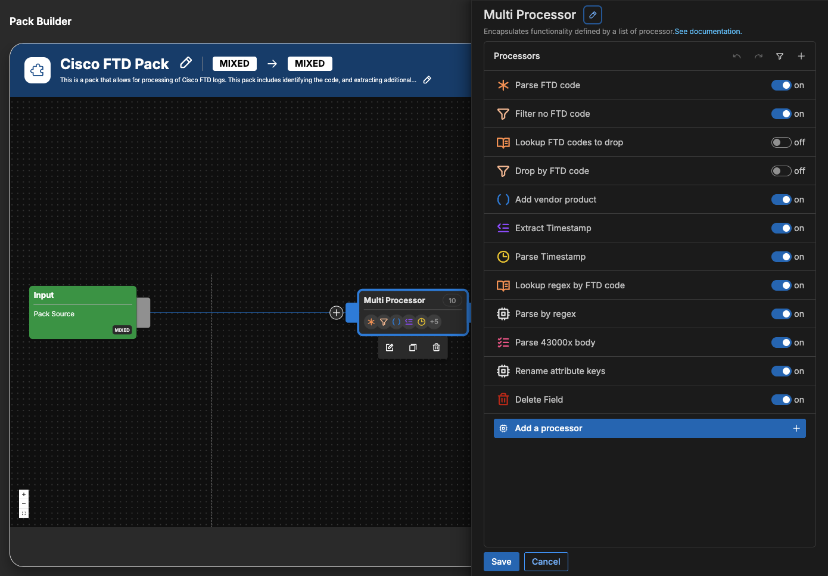
Task: Click the Drop by FTD code funnel icon
Action: 503,171
